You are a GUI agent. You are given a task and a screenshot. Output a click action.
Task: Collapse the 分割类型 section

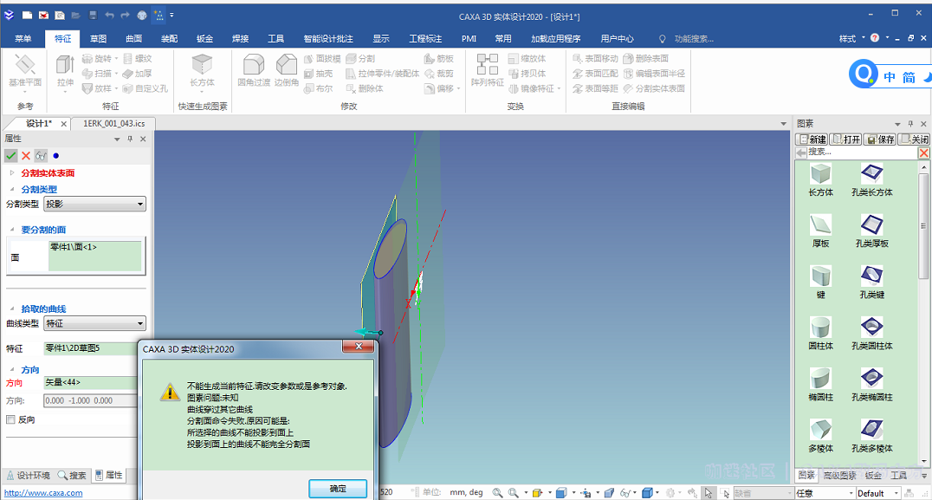point(12,189)
